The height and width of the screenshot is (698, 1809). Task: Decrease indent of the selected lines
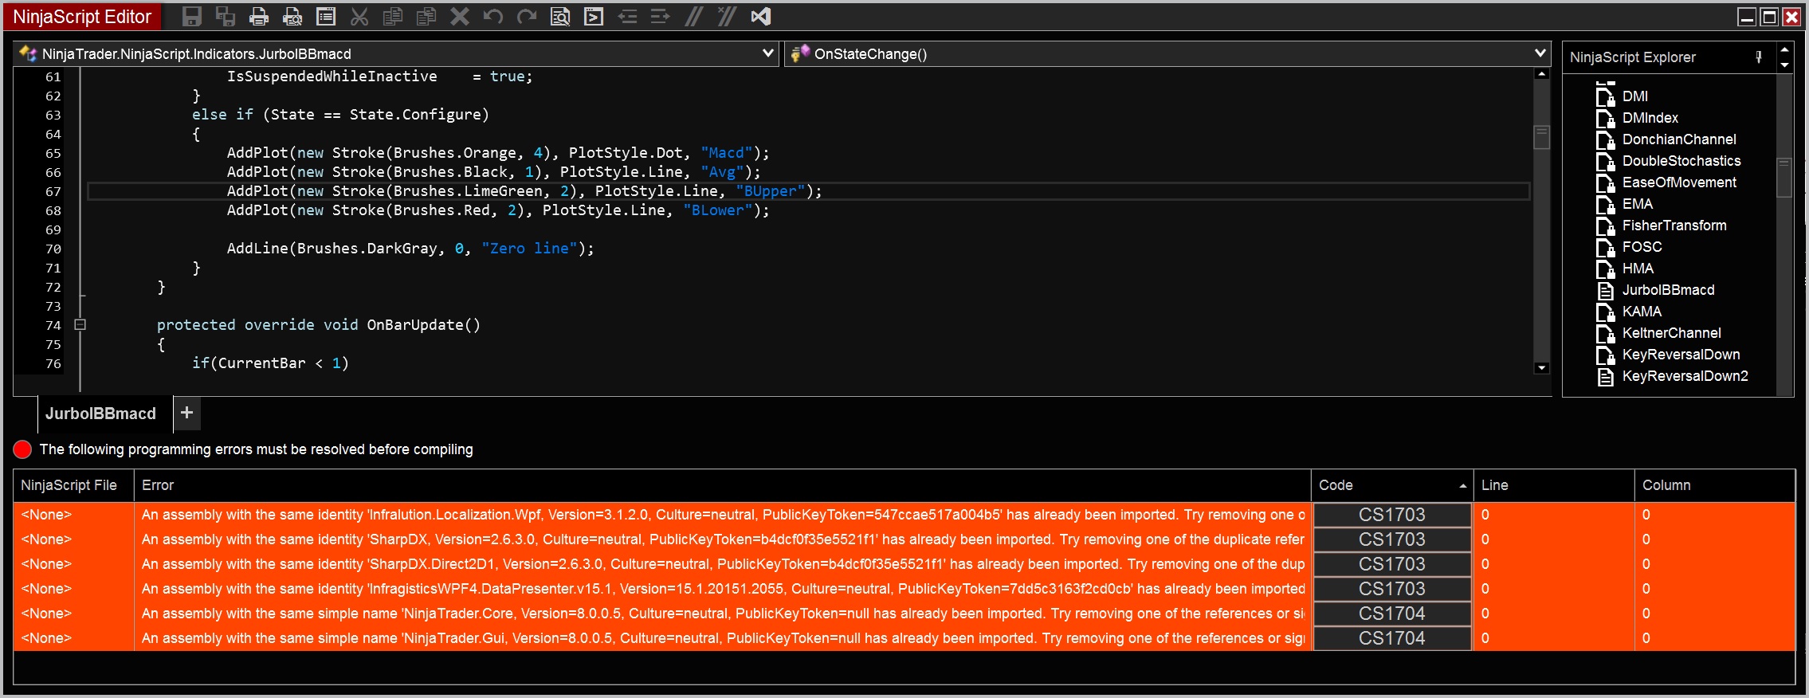(627, 16)
